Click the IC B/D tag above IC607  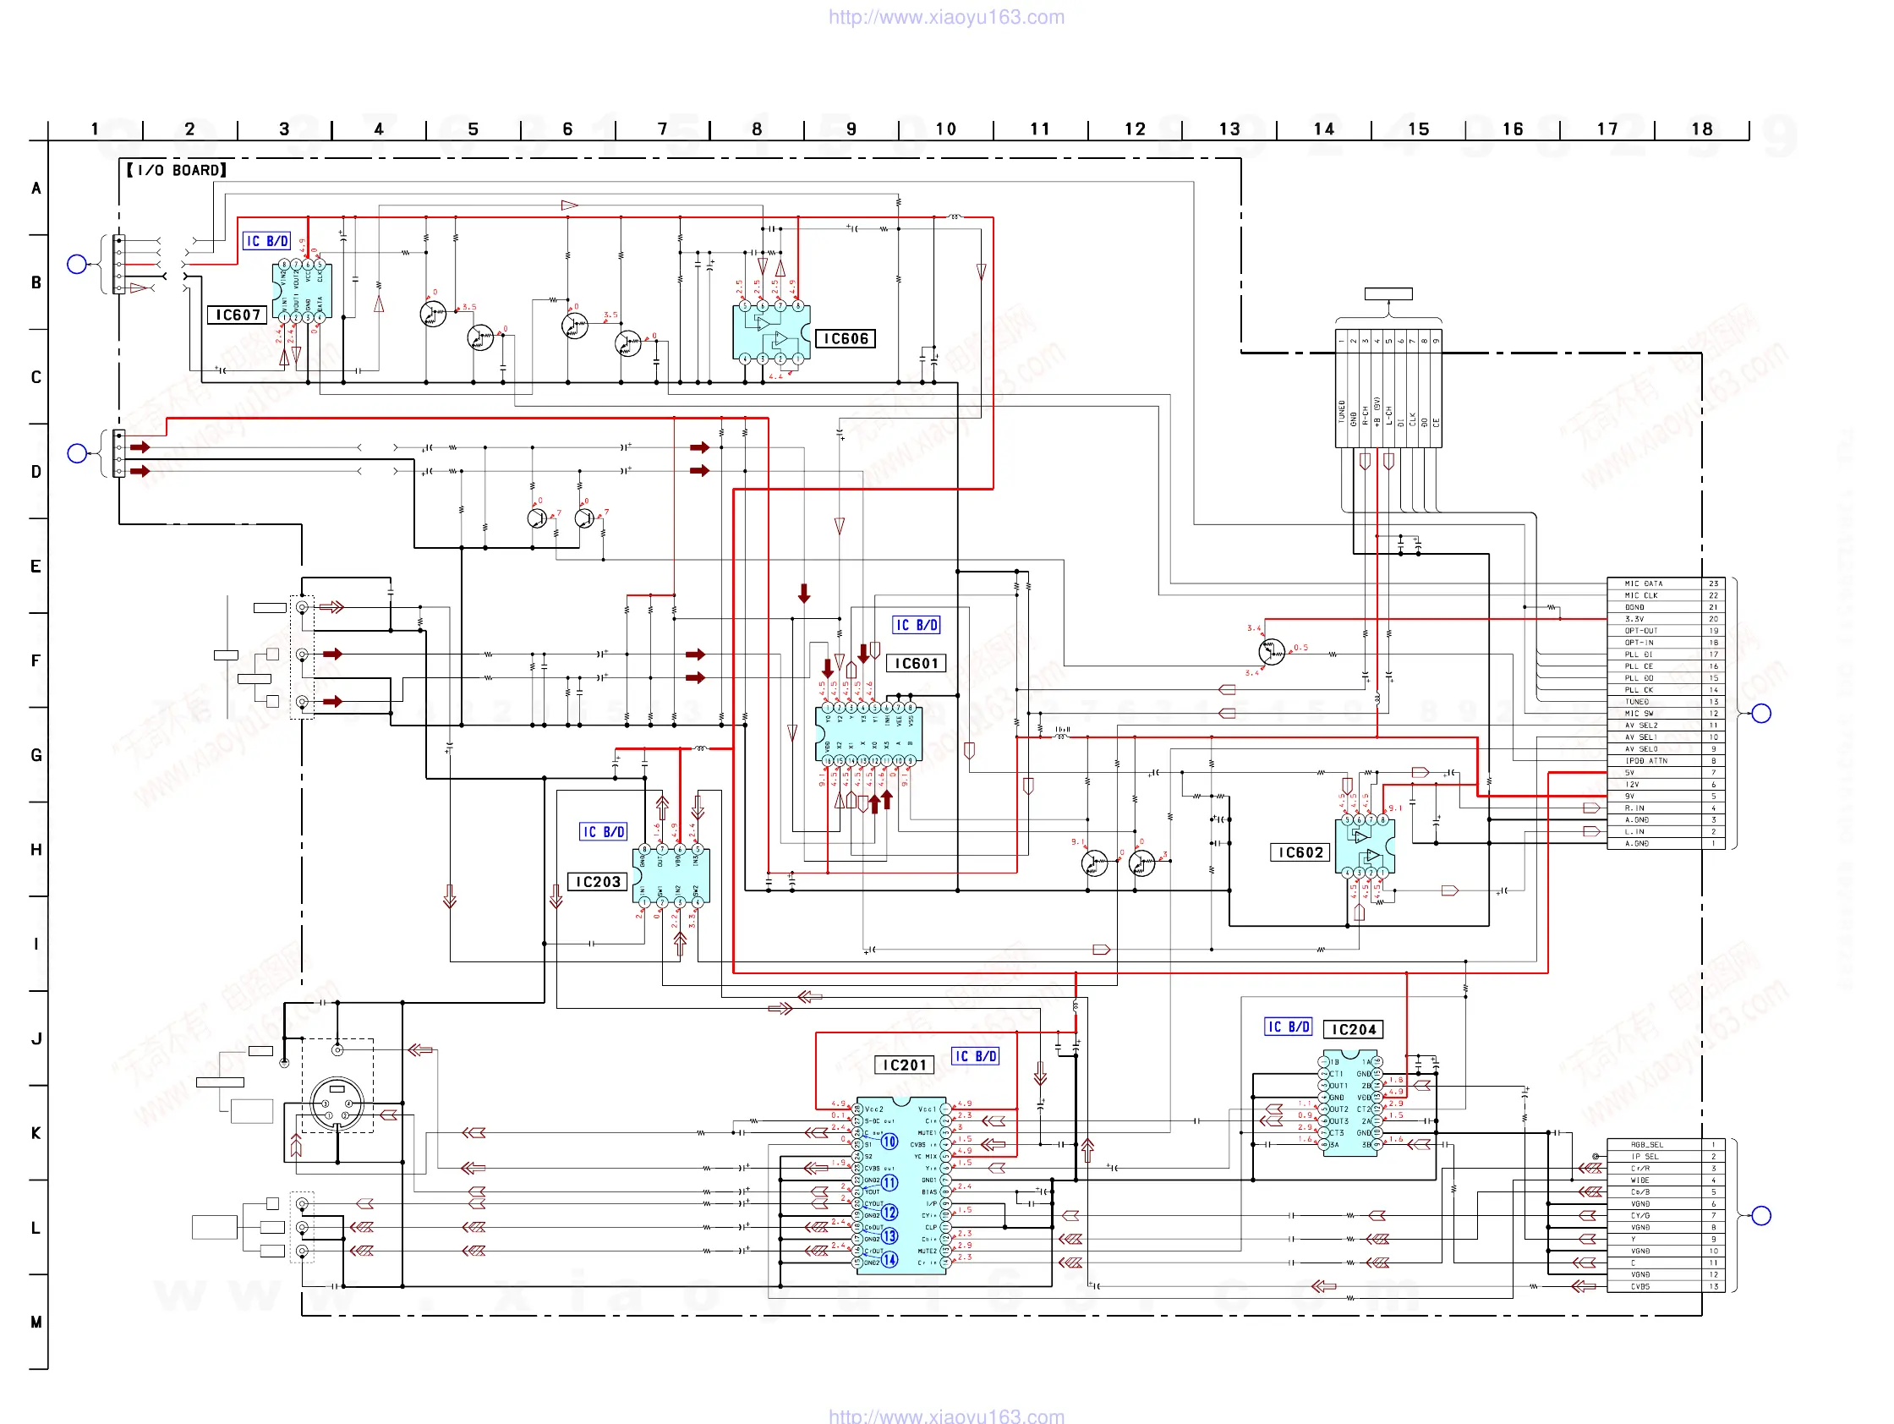click(x=267, y=242)
